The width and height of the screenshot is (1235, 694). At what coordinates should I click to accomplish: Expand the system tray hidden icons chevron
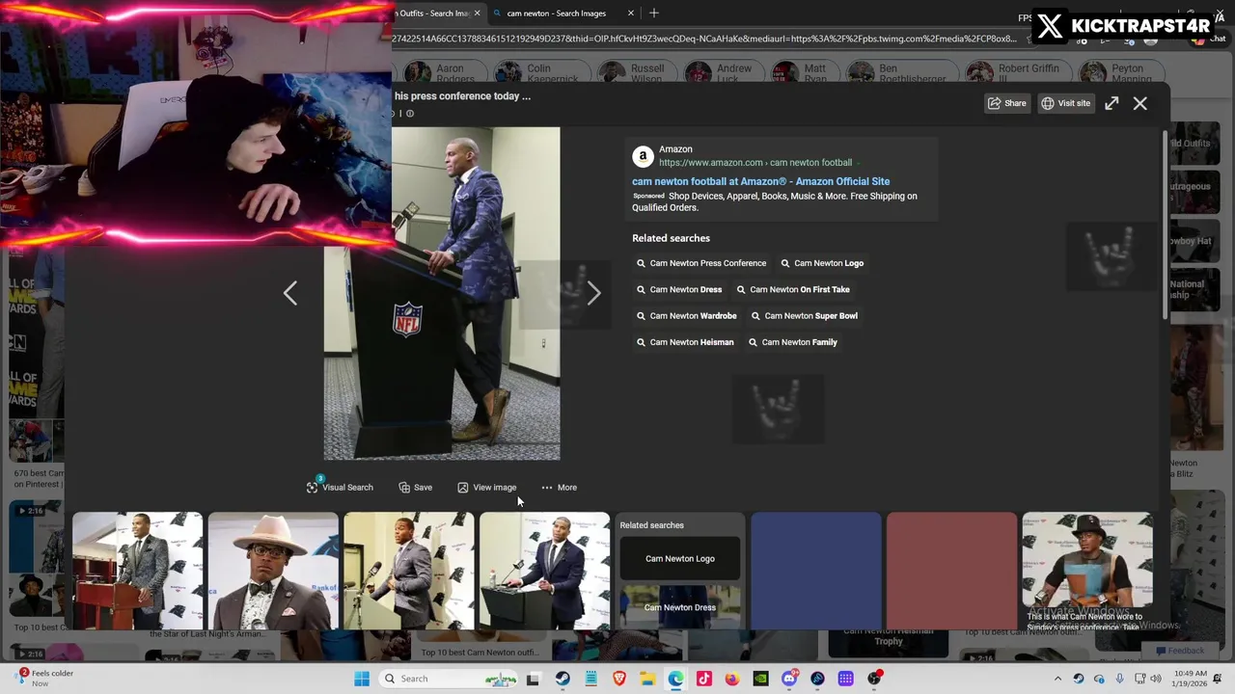tap(1057, 679)
